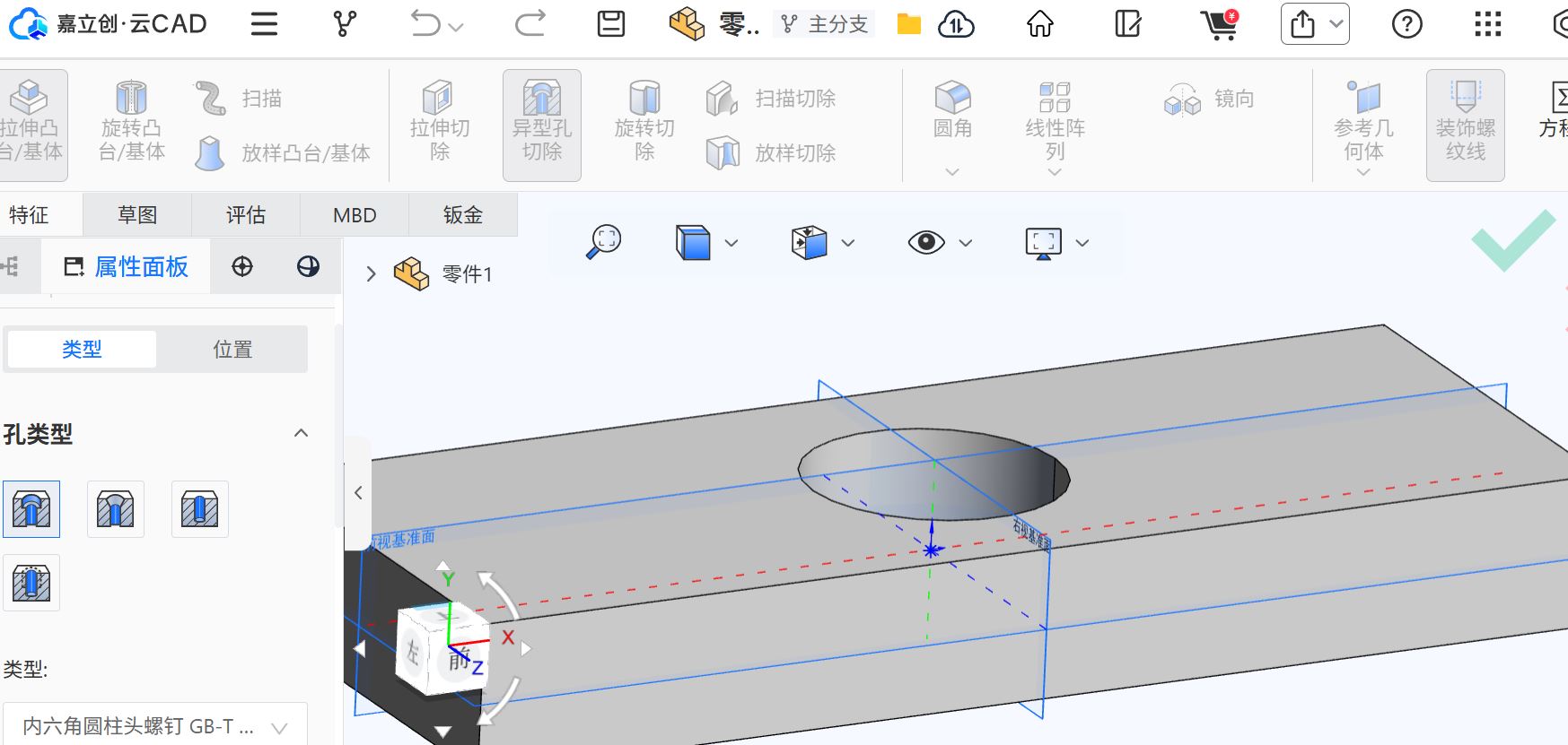The width and height of the screenshot is (1568, 745).
Task: Click the green checkmark to confirm
Action: [x=1513, y=239]
